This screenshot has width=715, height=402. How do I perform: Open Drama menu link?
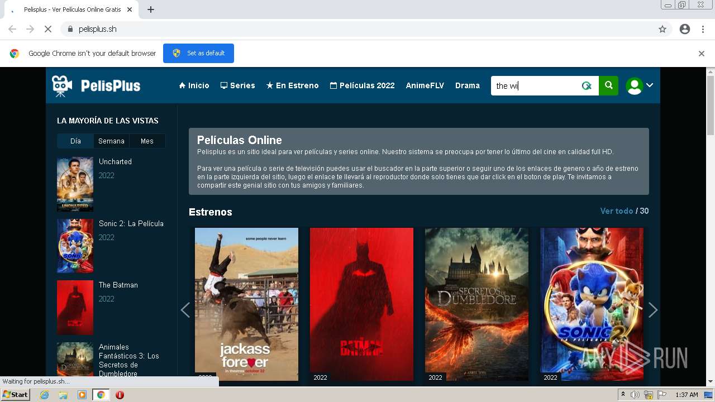pyautogui.click(x=468, y=85)
